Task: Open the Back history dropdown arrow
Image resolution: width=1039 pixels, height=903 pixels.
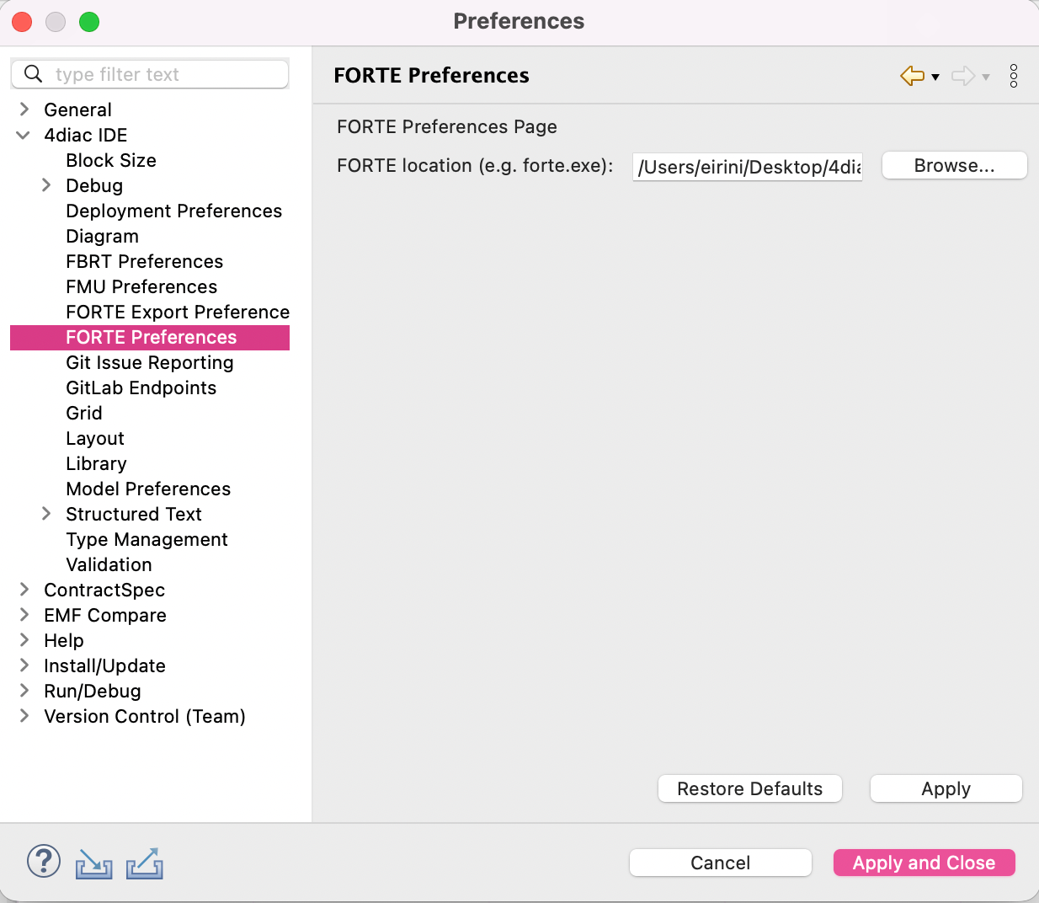Action: (935, 77)
